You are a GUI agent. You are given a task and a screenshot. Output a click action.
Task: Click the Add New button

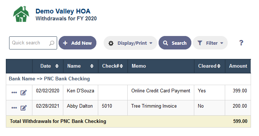click(x=77, y=43)
